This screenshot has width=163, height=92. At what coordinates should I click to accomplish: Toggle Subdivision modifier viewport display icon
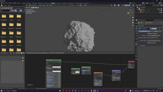point(154,29)
